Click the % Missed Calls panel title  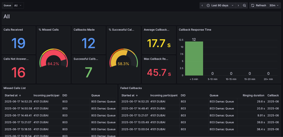tap(48, 30)
